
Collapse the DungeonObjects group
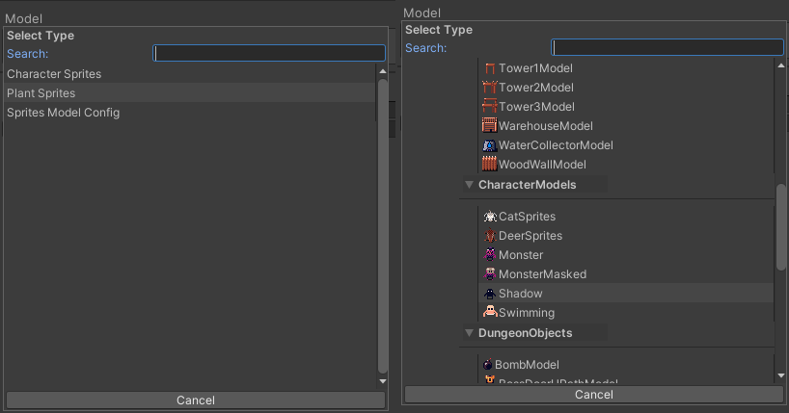(469, 333)
